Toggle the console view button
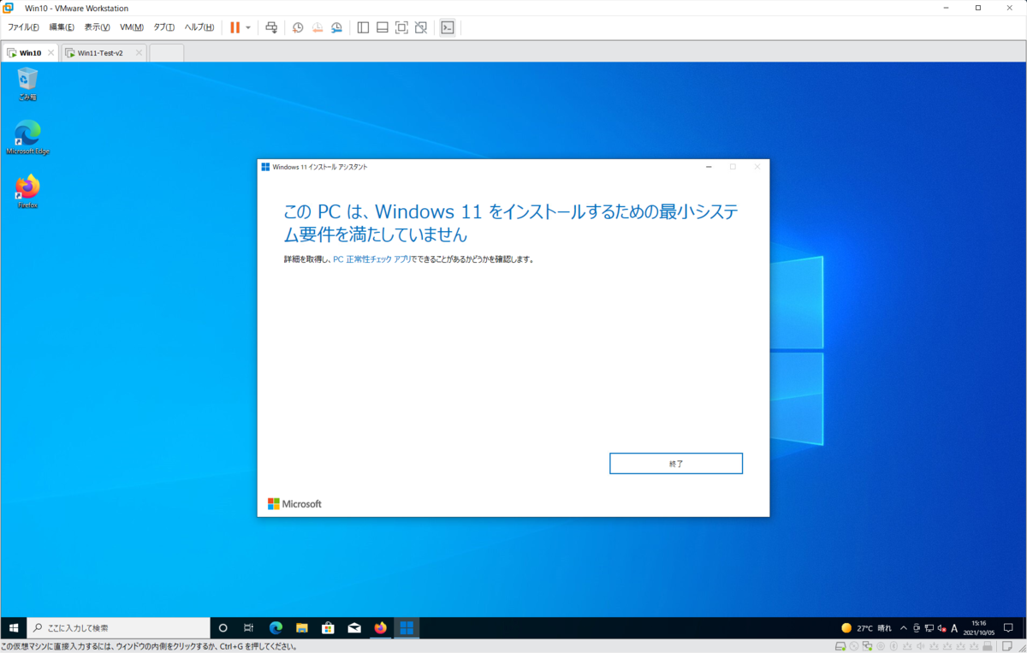This screenshot has width=1027, height=653. (x=448, y=27)
